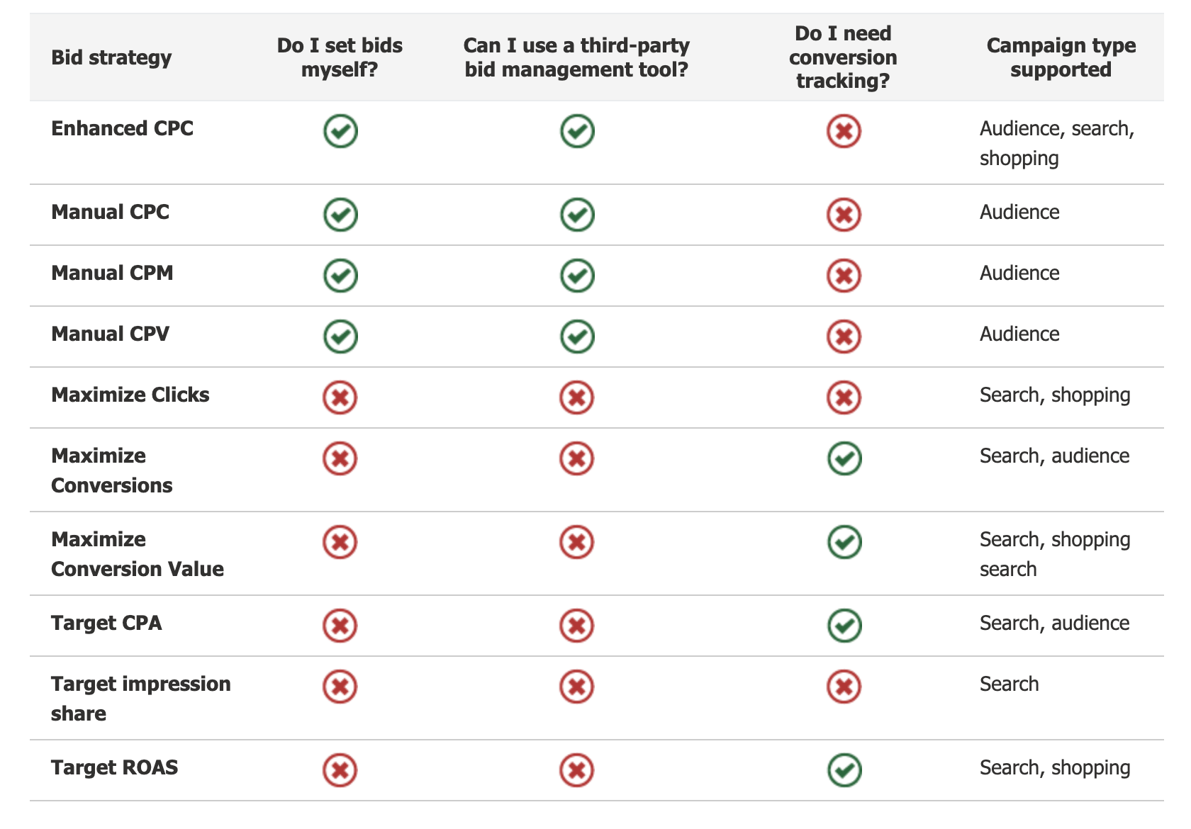Click the "Bid strategy" column header
The height and width of the screenshot is (829, 1191).
111,57
